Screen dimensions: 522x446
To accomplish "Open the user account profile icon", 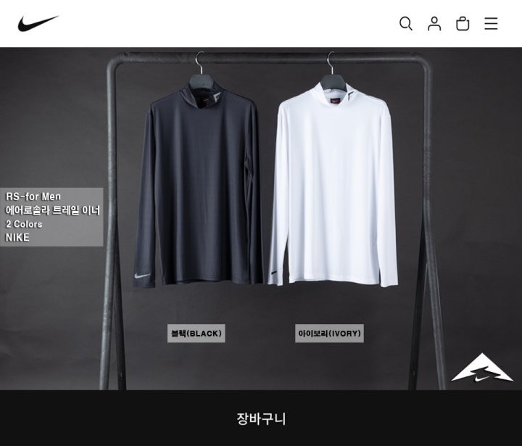I will click(x=434, y=24).
